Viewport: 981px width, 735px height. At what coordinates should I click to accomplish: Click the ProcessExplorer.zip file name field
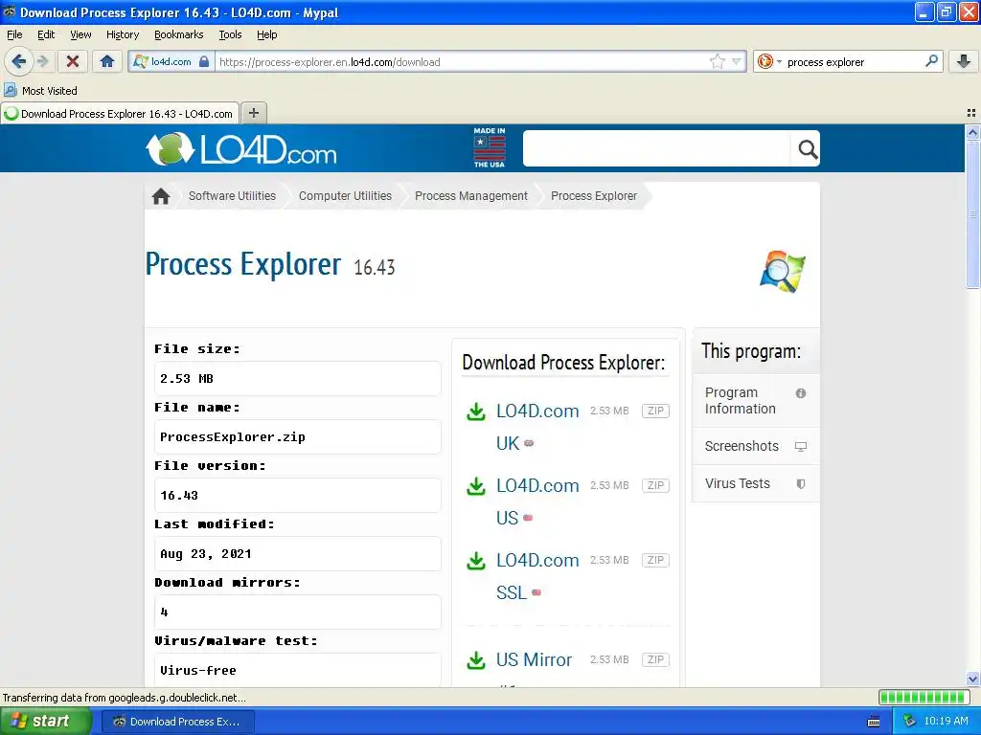click(297, 436)
